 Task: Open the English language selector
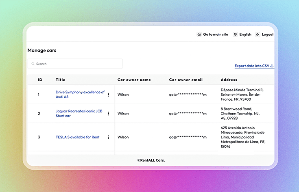(x=245, y=34)
